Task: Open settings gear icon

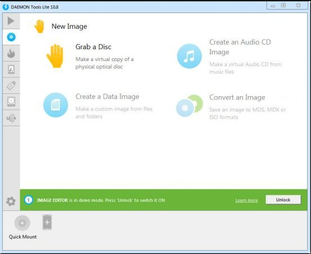Action: point(11,201)
